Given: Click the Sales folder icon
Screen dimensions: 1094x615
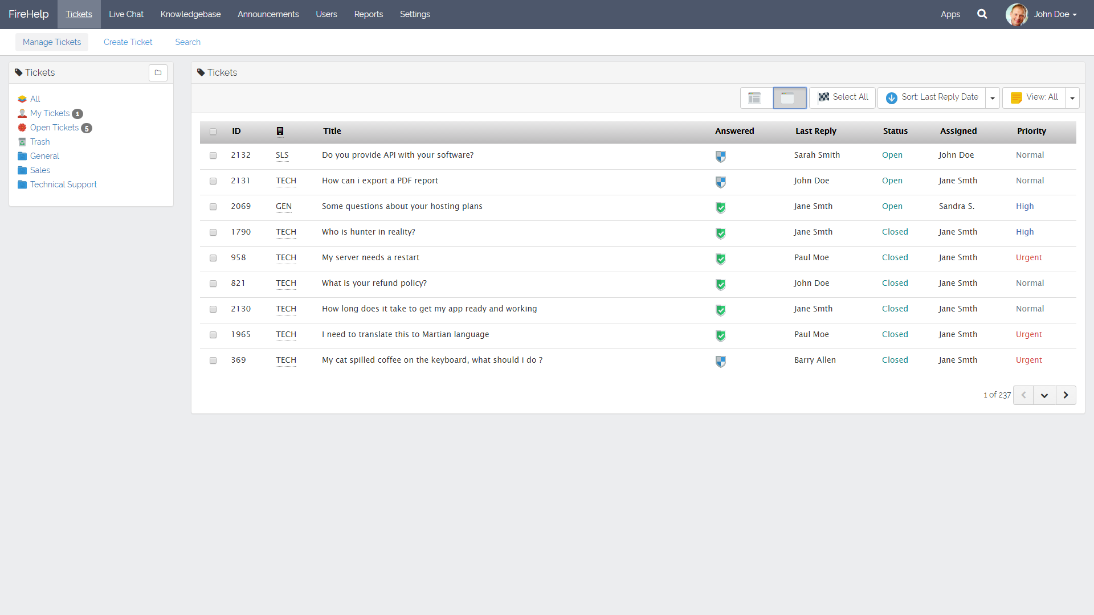Looking at the screenshot, I should tap(22, 170).
